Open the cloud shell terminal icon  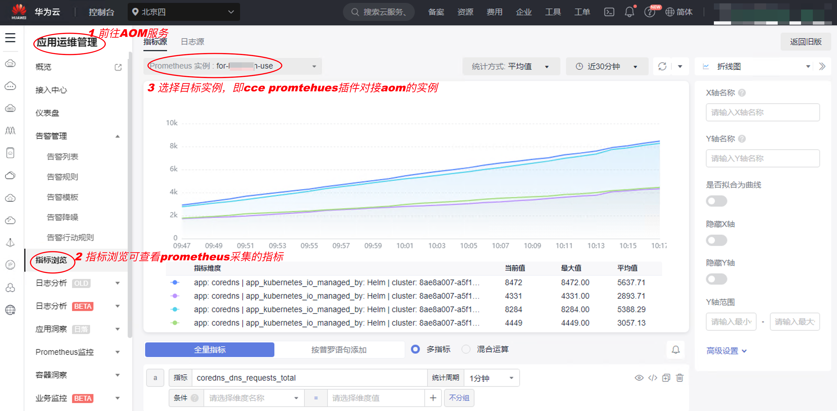[x=609, y=12]
